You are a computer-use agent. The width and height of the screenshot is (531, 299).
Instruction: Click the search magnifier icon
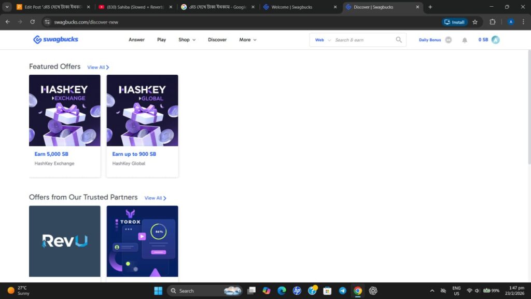pyautogui.click(x=399, y=39)
